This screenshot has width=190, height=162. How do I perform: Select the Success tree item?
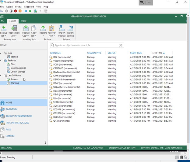(14, 79)
